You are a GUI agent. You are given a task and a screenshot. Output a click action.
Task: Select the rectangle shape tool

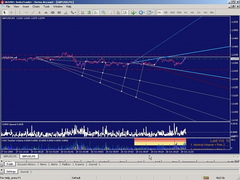click(x=59, y=13)
